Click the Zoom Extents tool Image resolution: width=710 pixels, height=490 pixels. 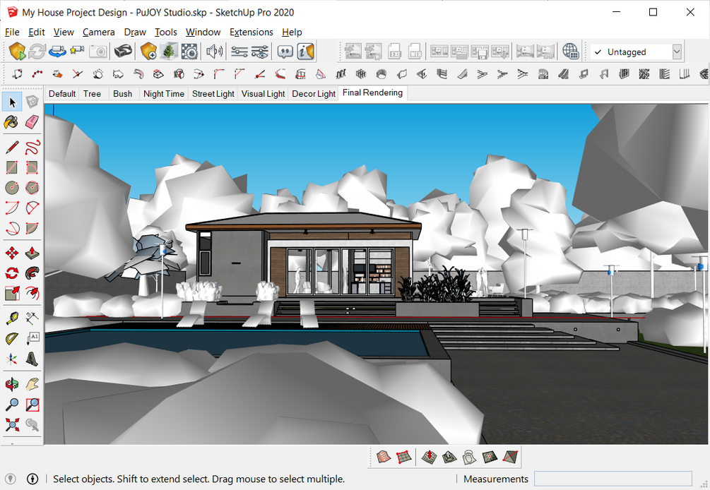(x=12, y=424)
